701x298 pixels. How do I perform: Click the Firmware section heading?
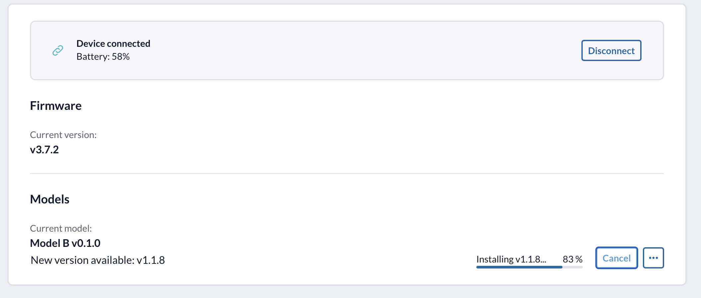click(56, 106)
